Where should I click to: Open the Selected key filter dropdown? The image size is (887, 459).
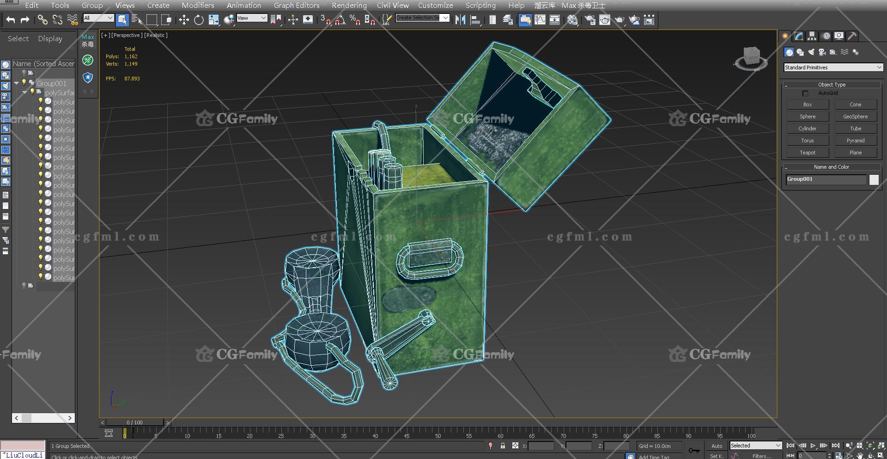pyautogui.click(x=755, y=446)
